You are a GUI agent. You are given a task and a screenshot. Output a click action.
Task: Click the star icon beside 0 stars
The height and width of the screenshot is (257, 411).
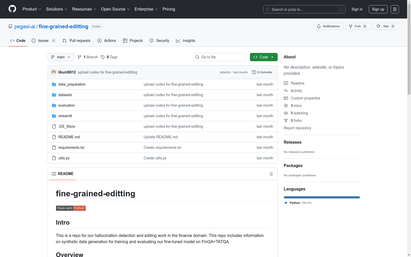tap(286, 106)
